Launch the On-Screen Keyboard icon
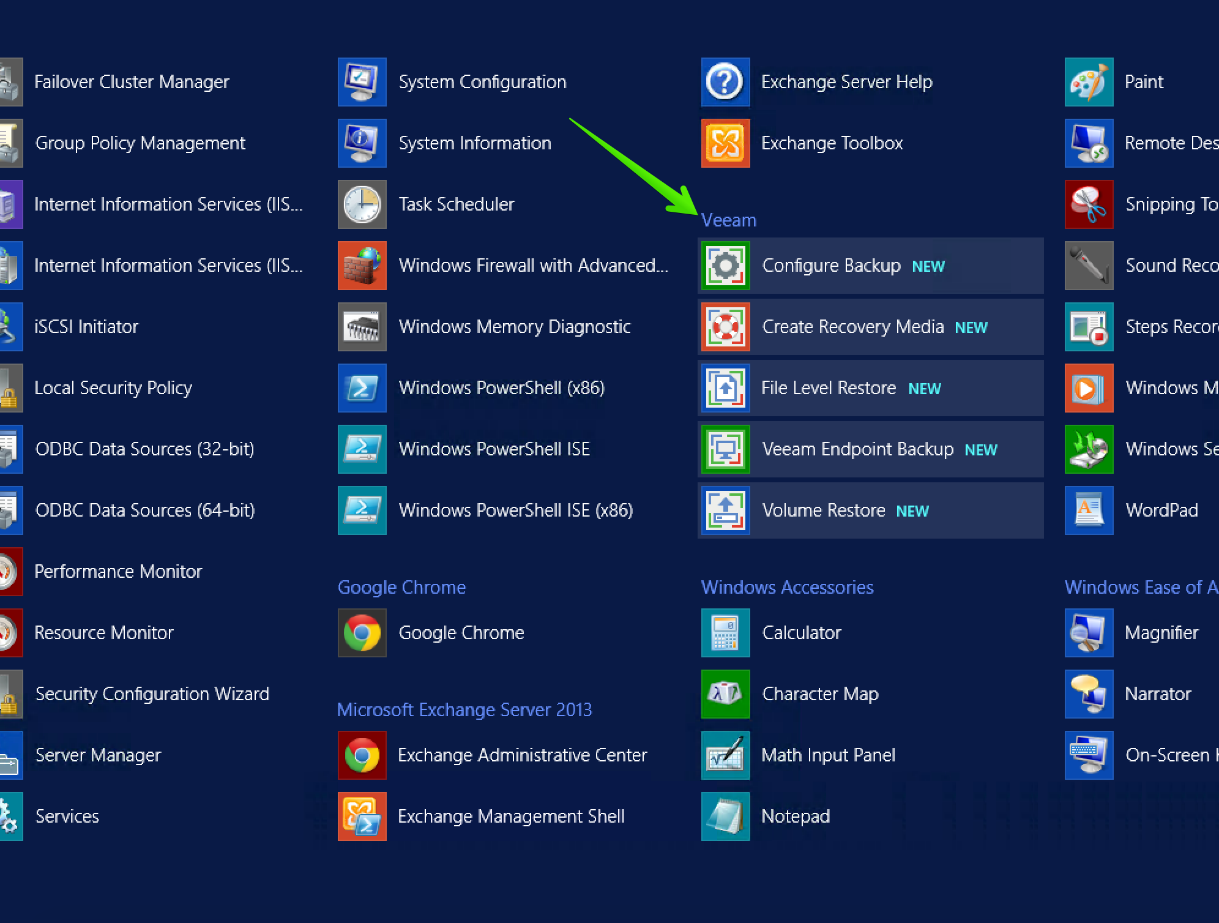This screenshot has height=923, width=1219. click(x=1089, y=755)
